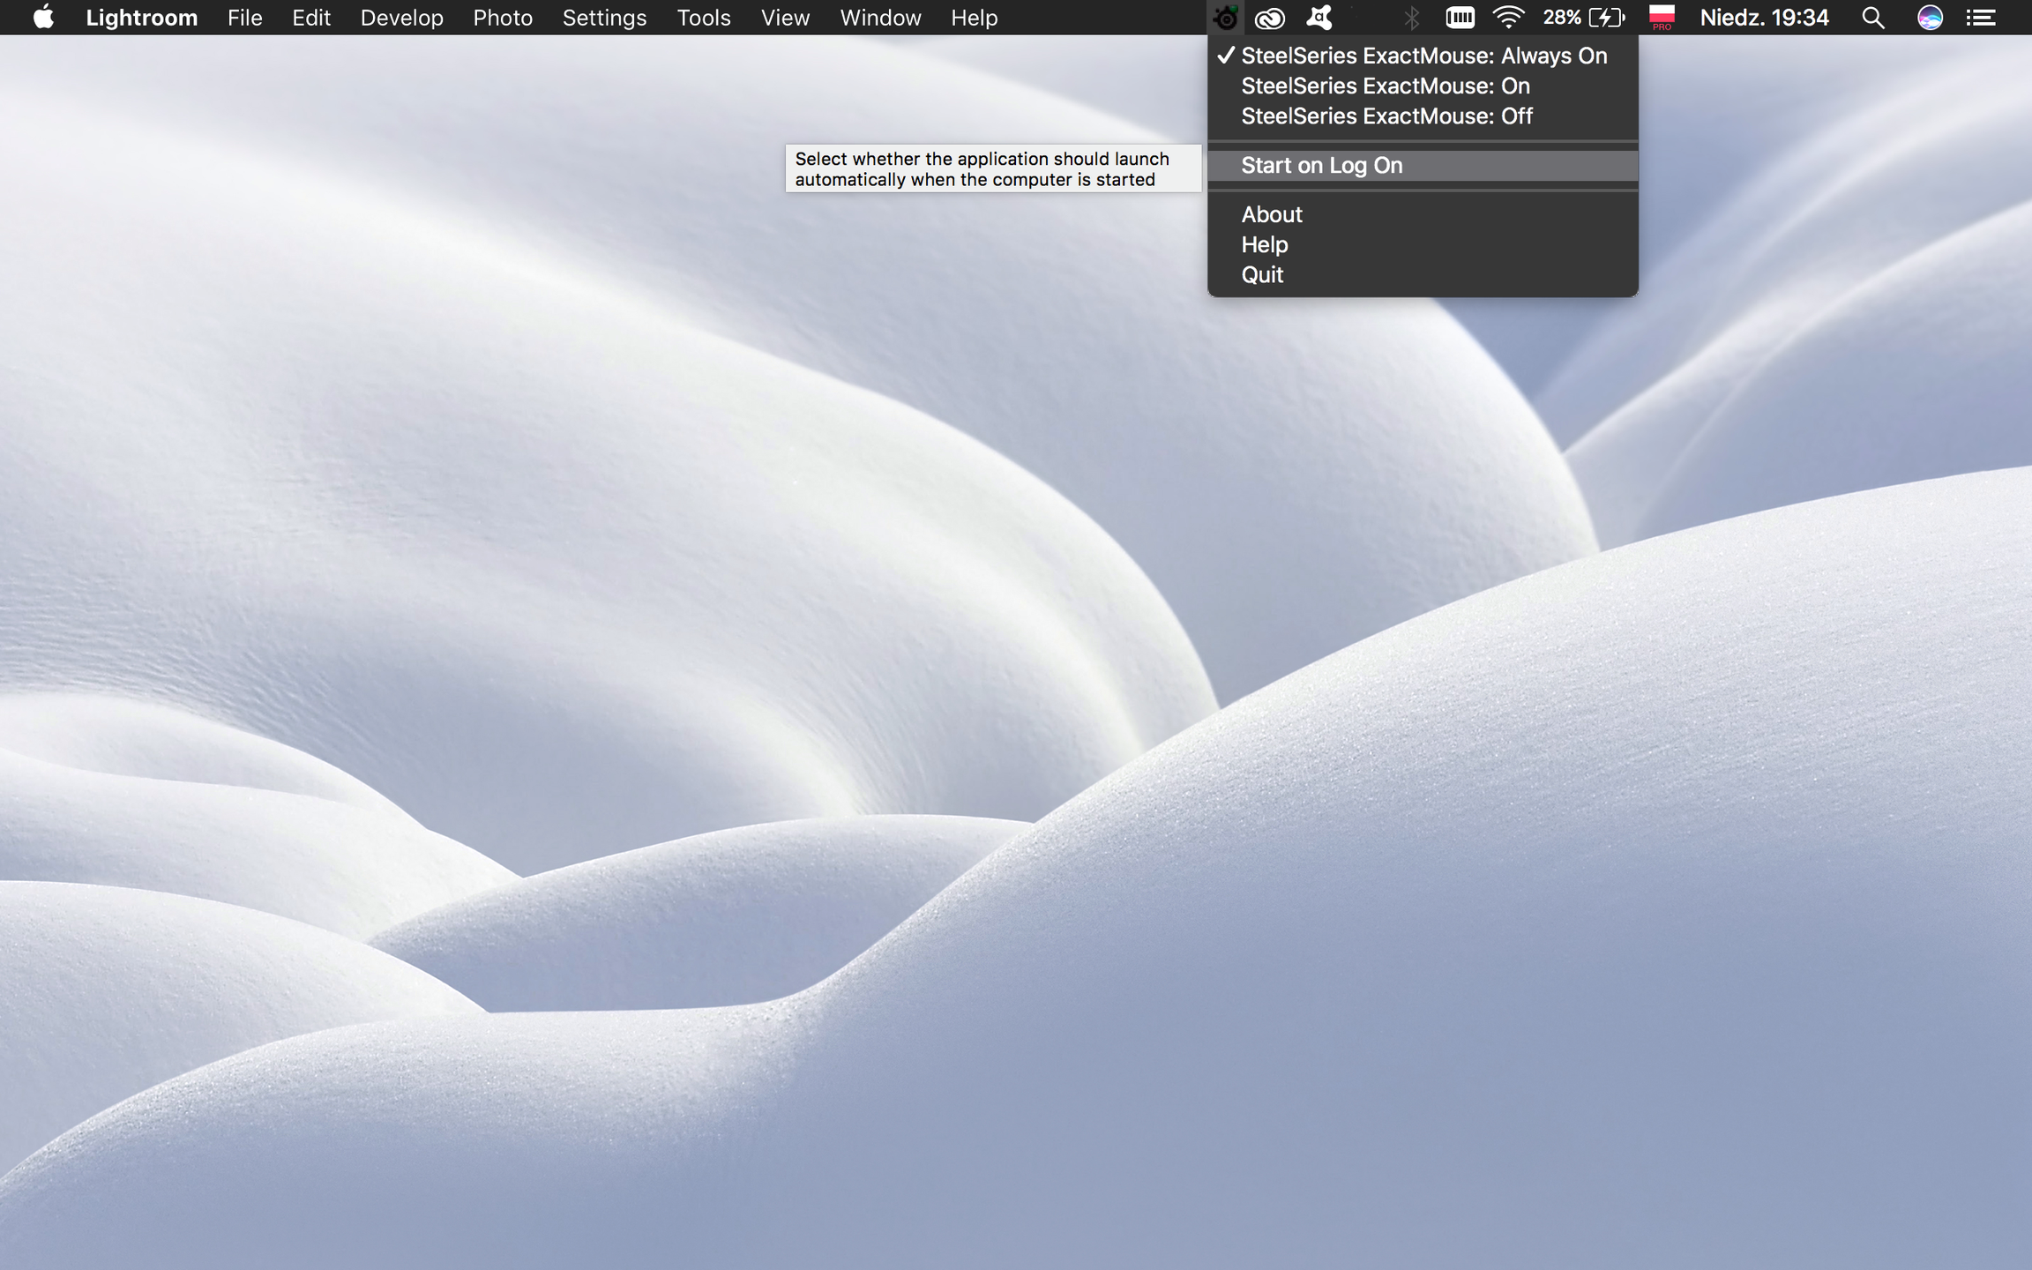
Task: Click the SteelSeries ExactMouse menu bar icon
Action: [x=1226, y=18]
